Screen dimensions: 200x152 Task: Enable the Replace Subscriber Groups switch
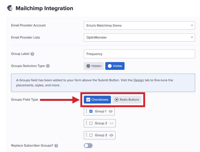[88, 146]
